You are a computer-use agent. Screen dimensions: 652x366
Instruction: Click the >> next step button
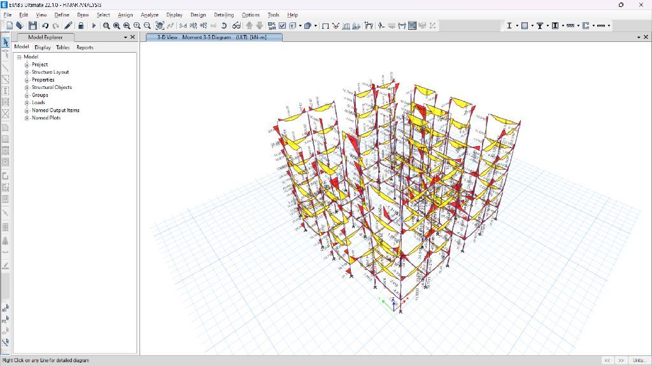coord(621,360)
